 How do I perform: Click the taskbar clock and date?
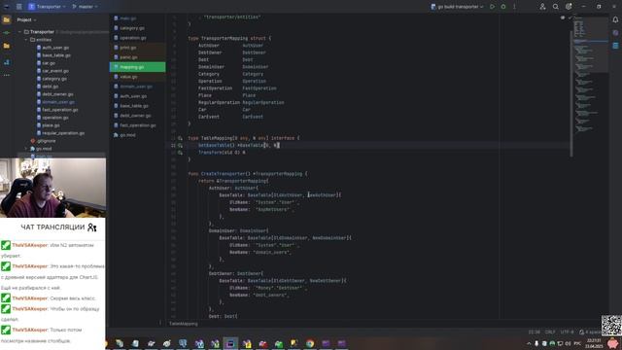pos(594,343)
